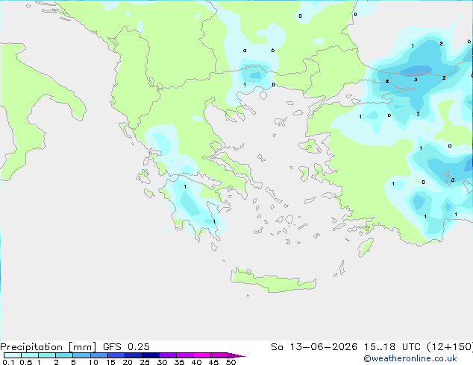Screen dimensions: 473x365
Task: Click the island of Crete on the map
Action: 273,281
